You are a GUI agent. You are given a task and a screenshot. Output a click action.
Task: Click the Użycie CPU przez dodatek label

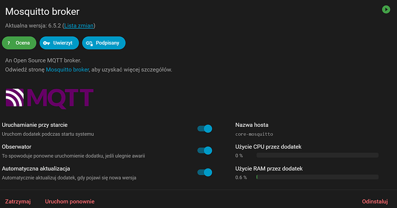click(268, 147)
